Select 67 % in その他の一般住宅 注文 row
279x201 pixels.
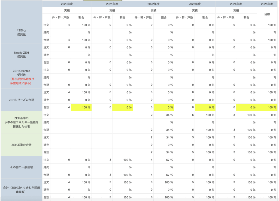click(164, 160)
